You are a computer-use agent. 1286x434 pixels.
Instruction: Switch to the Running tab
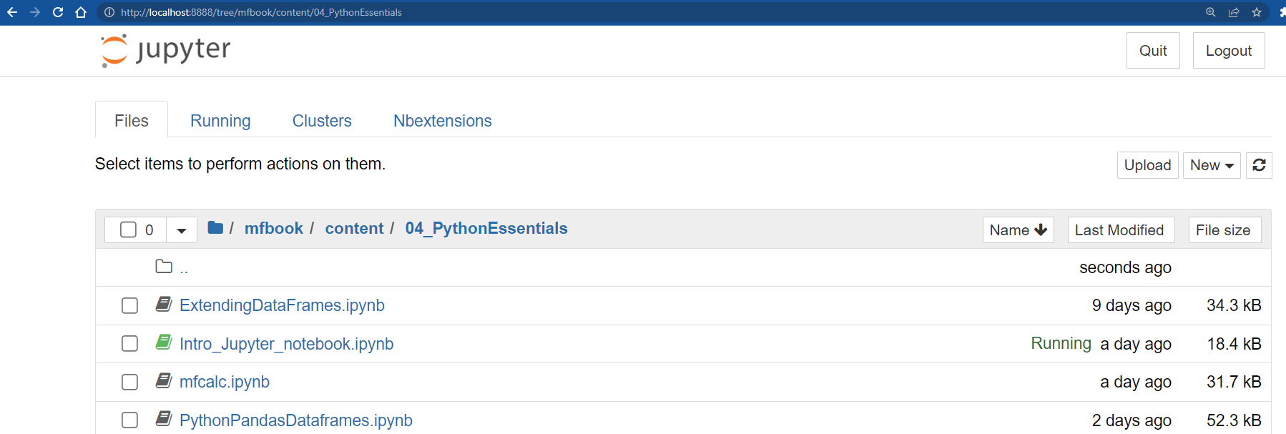(220, 121)
